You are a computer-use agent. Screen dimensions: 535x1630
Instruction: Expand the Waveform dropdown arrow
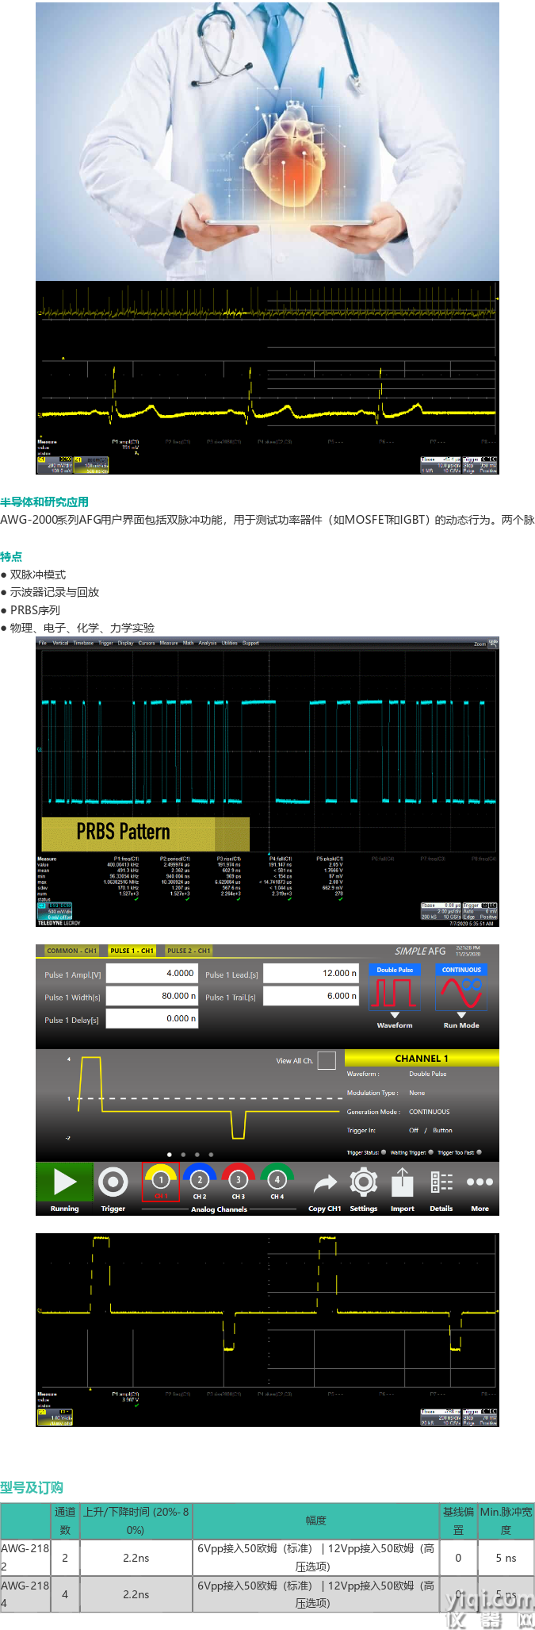(x=395, y=1015)
